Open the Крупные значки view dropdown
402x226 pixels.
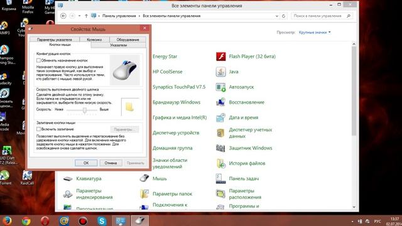(x=315, y=32)
